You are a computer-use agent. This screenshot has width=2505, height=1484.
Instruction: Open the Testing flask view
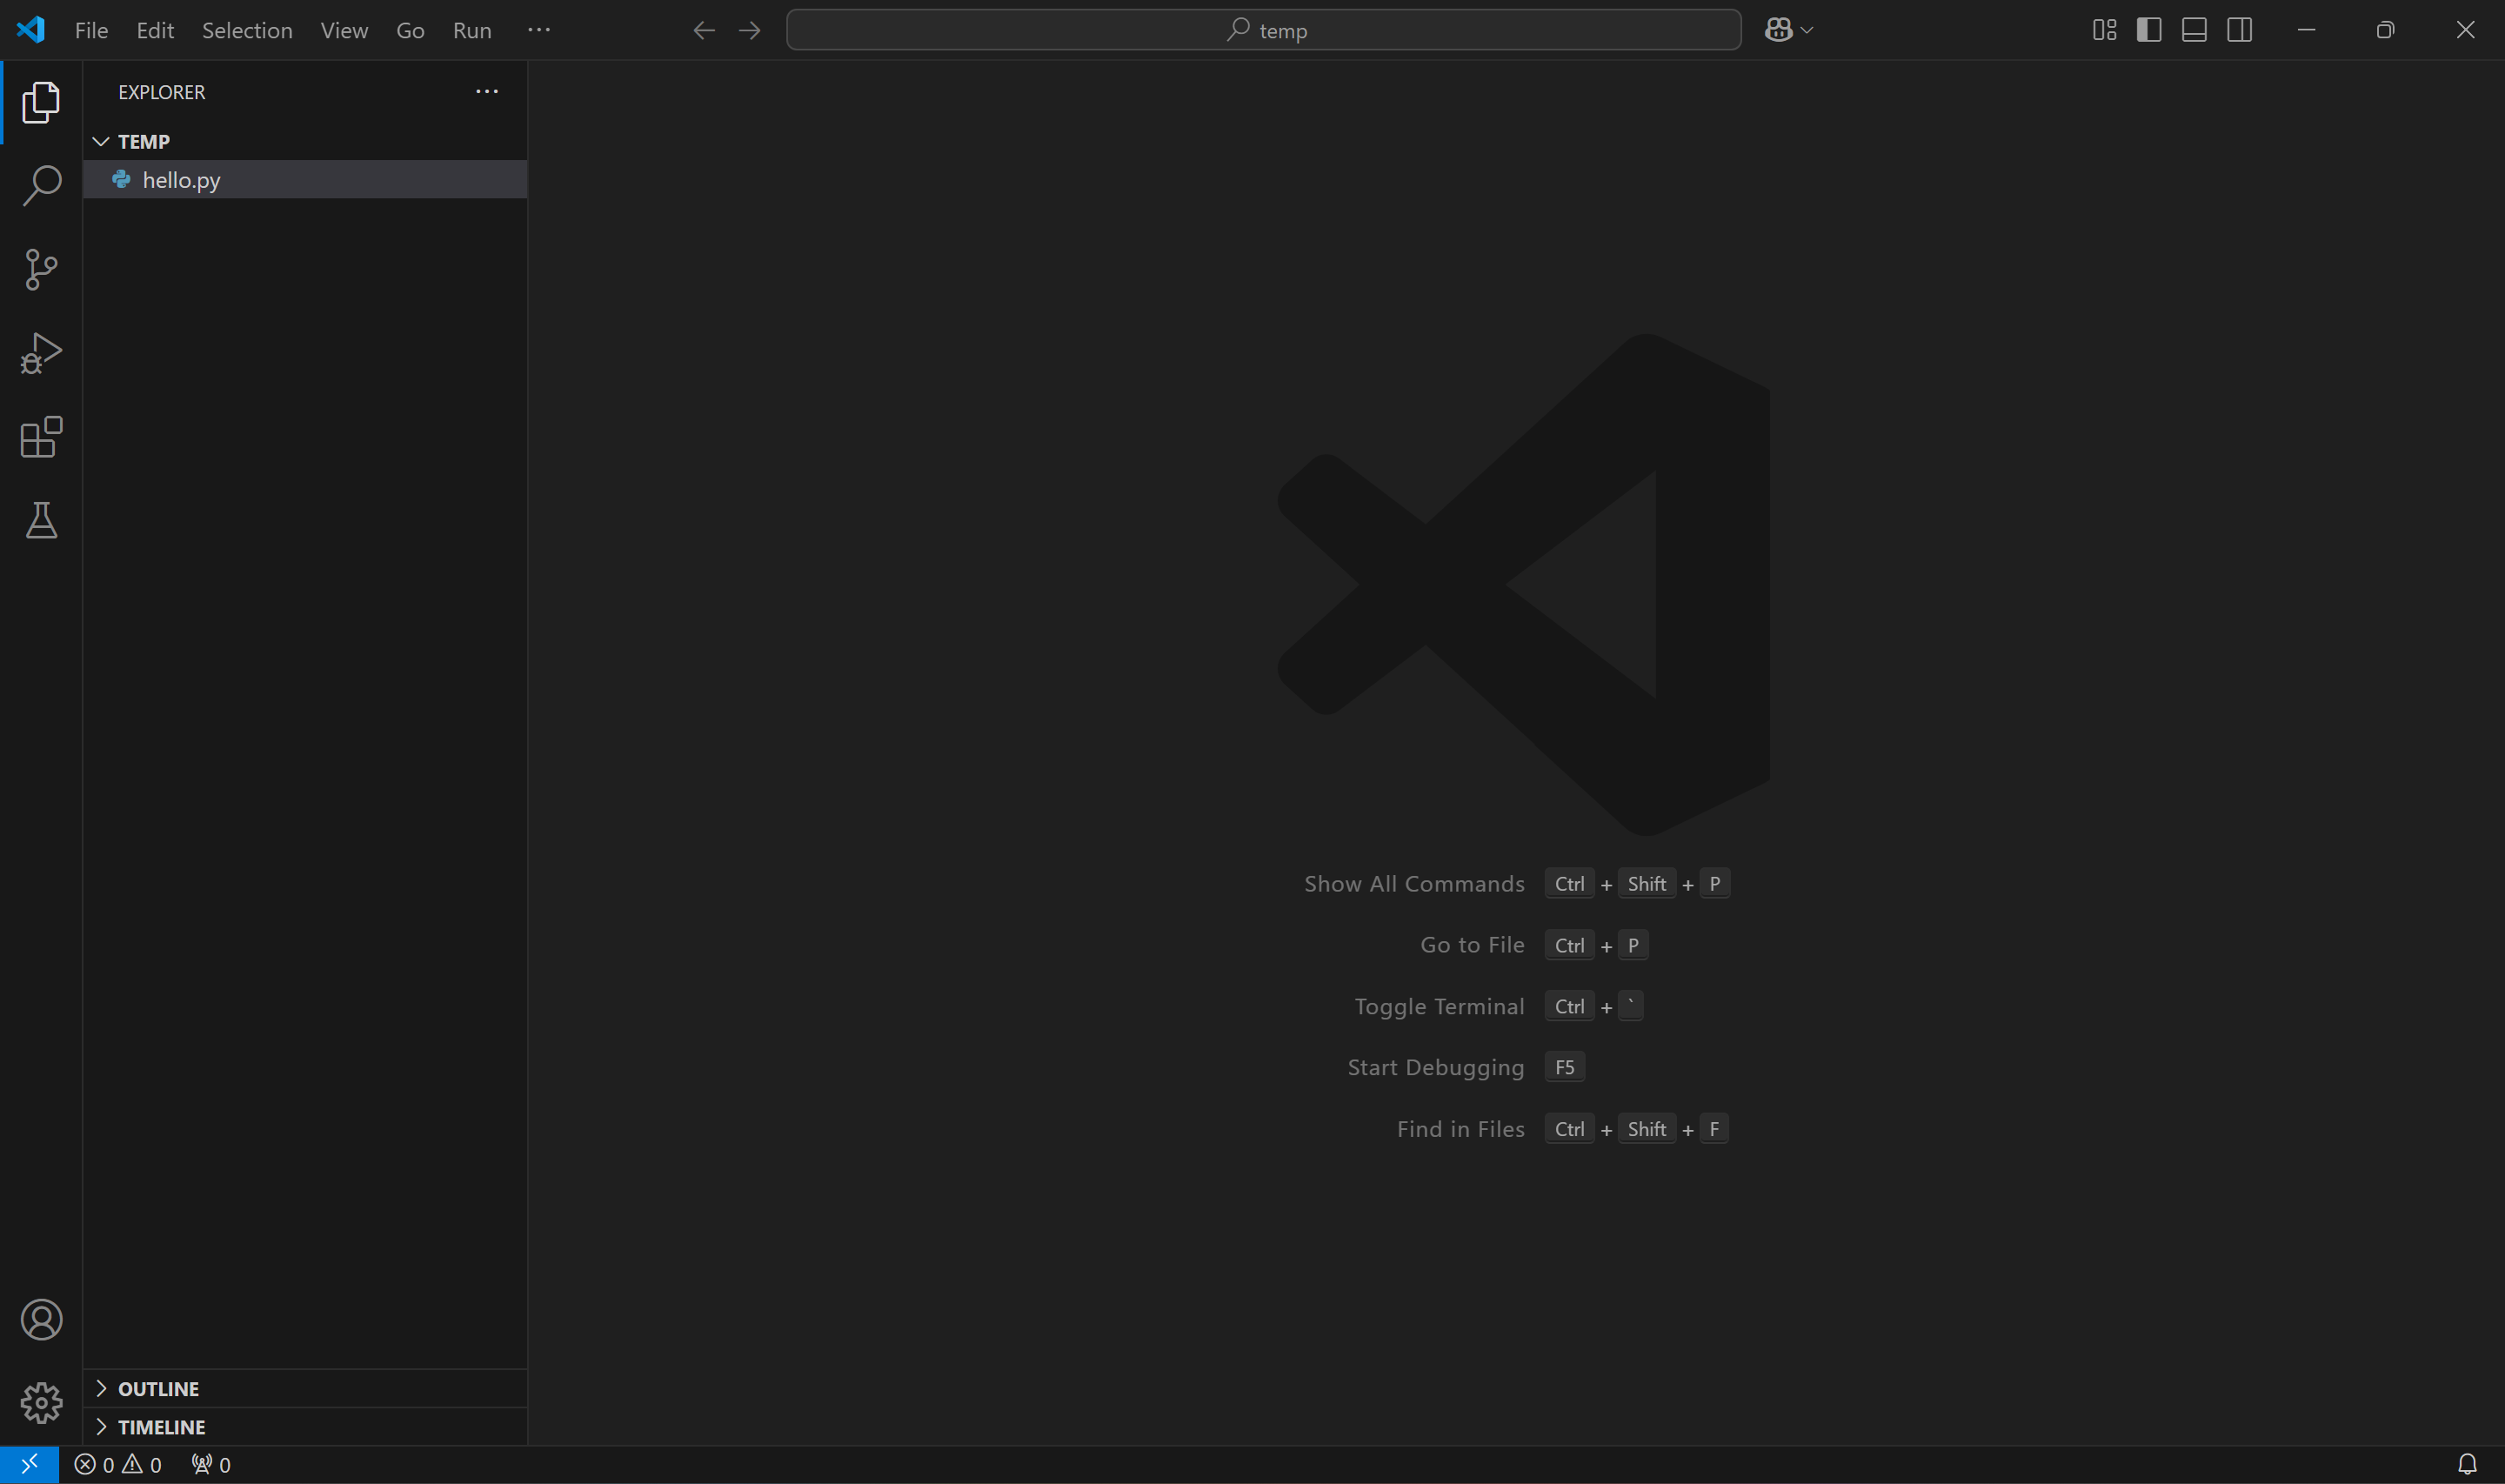pos(41,520)
